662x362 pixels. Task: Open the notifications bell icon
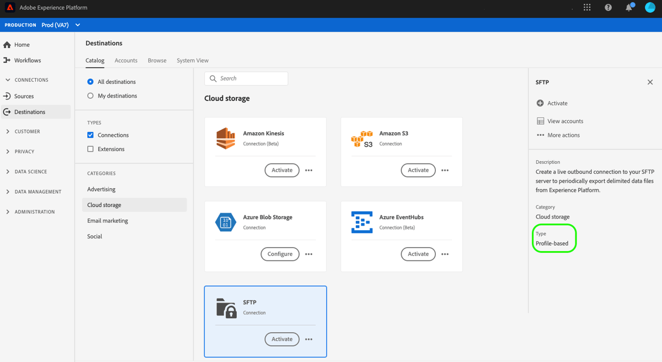pyautogui.click(x=629, y=7)
